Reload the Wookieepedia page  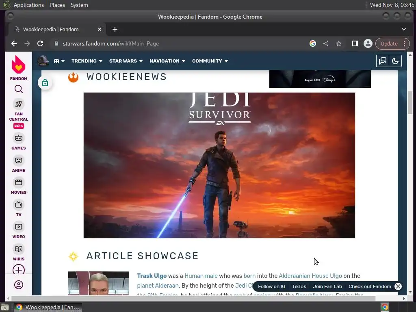[x=40, y=43]
